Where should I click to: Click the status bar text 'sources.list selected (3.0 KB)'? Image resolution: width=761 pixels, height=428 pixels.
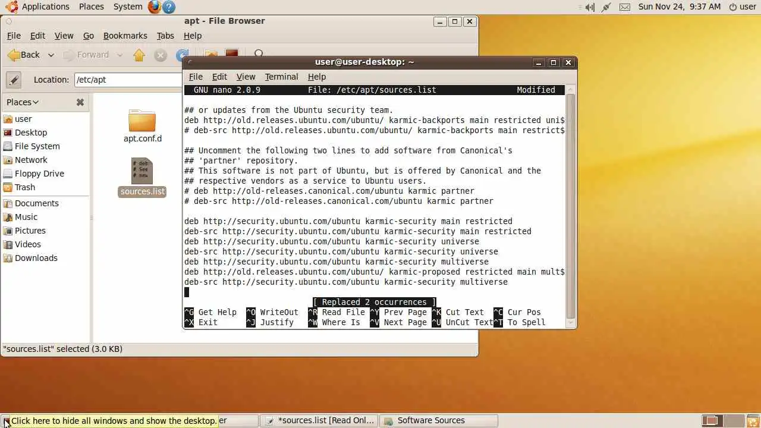[62, 349]
